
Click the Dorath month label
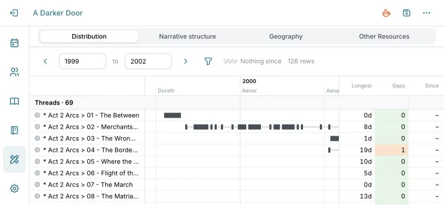166,91
